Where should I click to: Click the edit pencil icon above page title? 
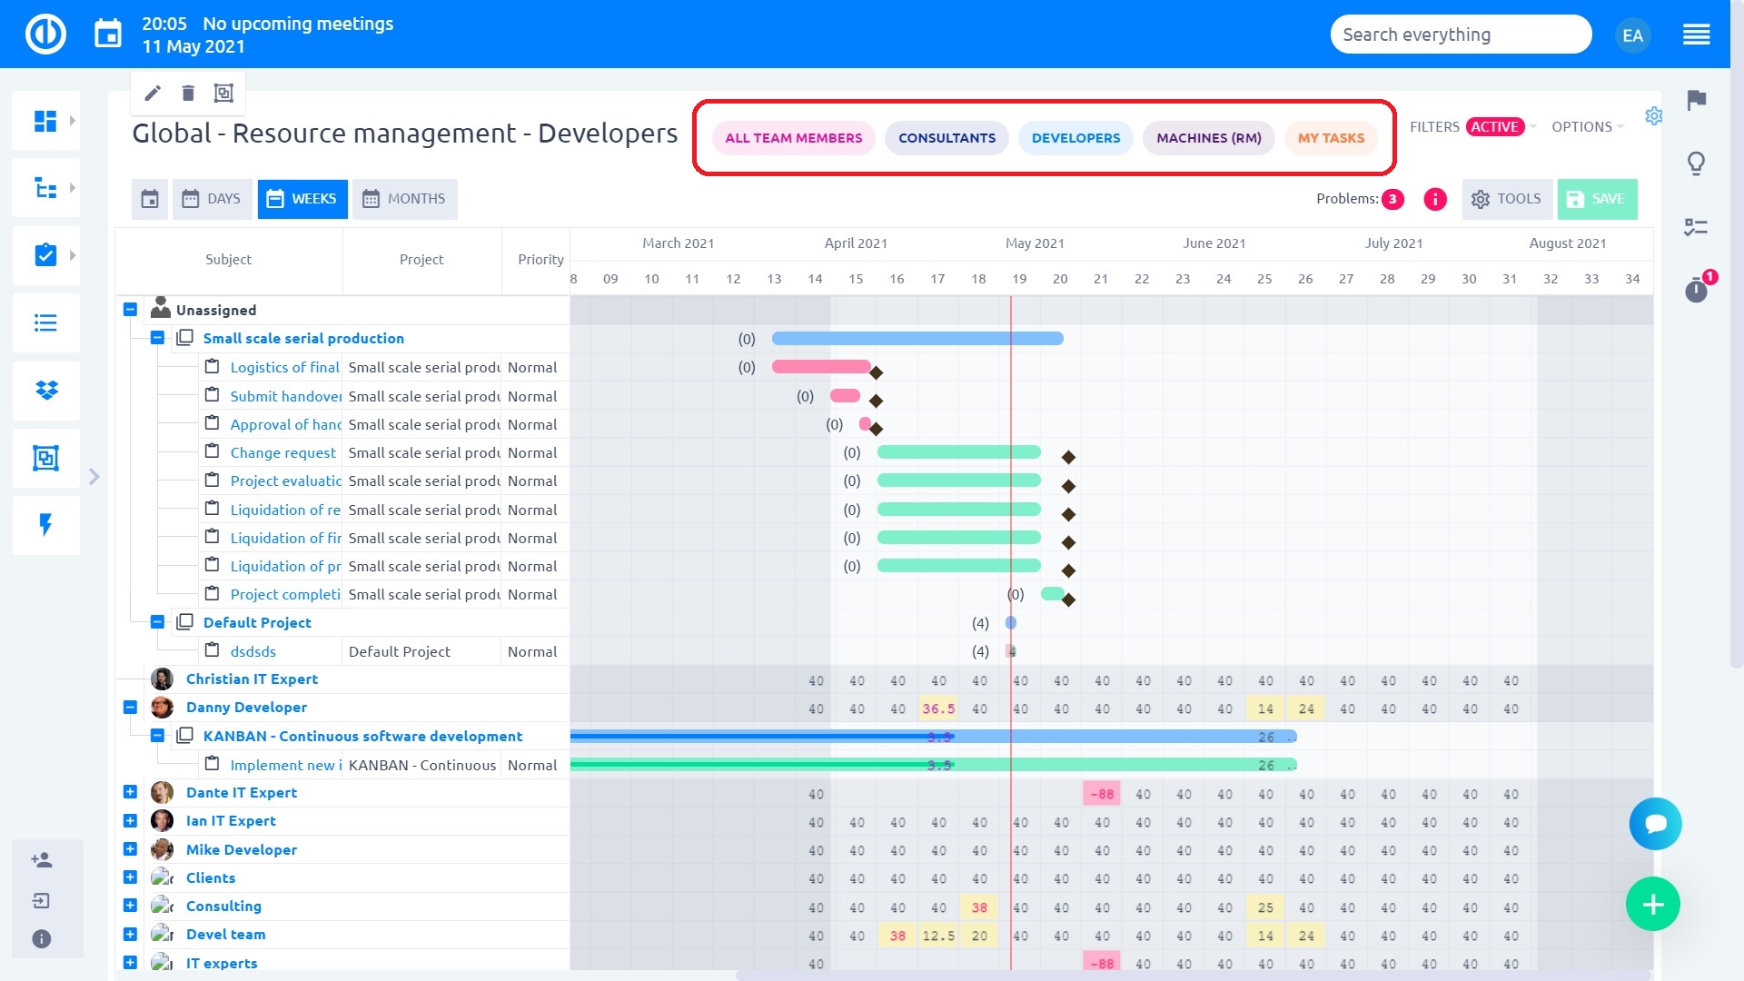pyautogui.click(x=153, y=93)
